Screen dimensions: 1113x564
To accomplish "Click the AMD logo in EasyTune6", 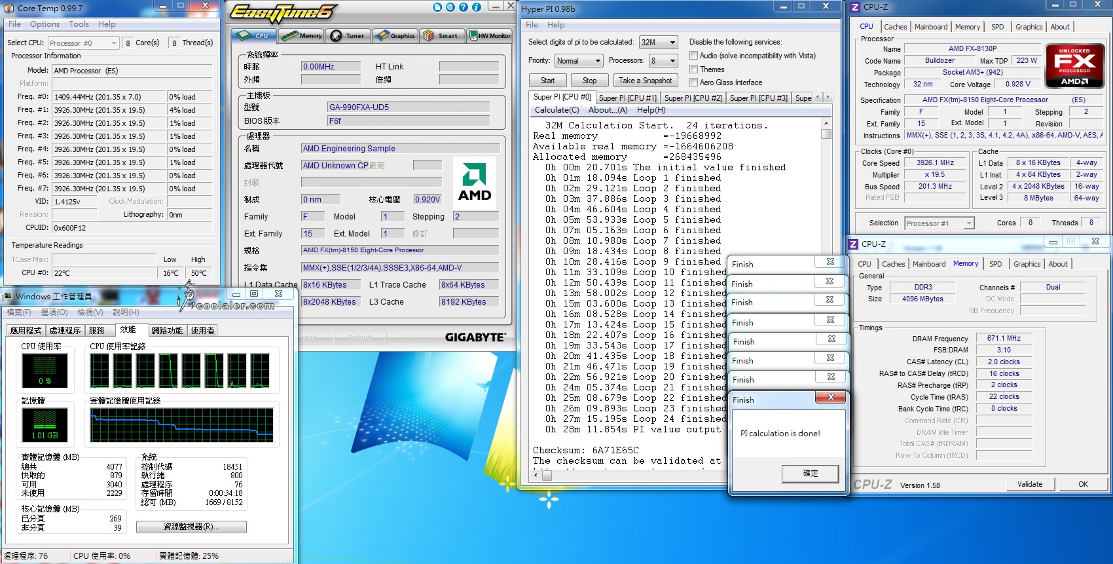I will 474,182.
